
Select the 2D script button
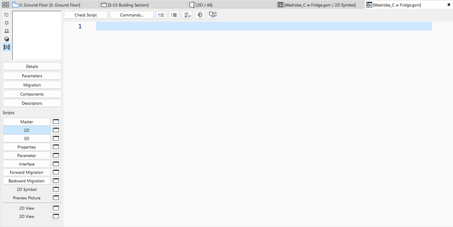click(27, 130)
